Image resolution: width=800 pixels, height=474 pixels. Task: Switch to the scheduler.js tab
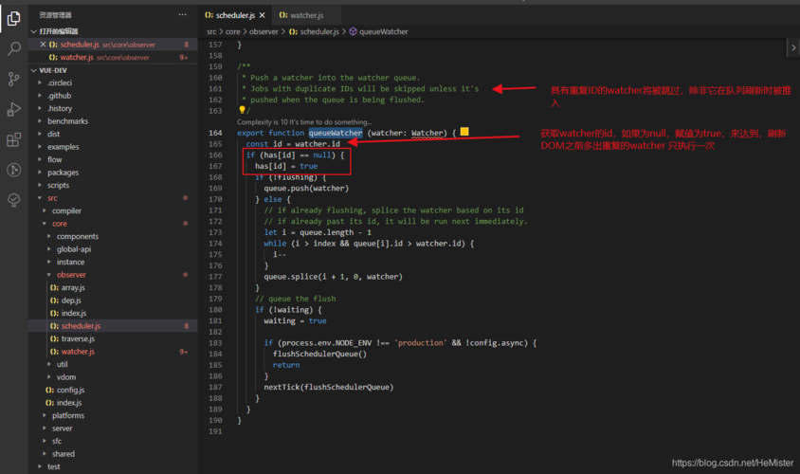[x=236, y=15]
